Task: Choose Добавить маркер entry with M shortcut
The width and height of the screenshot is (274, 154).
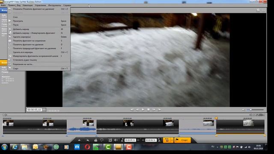Action: [x=39, y=29]
